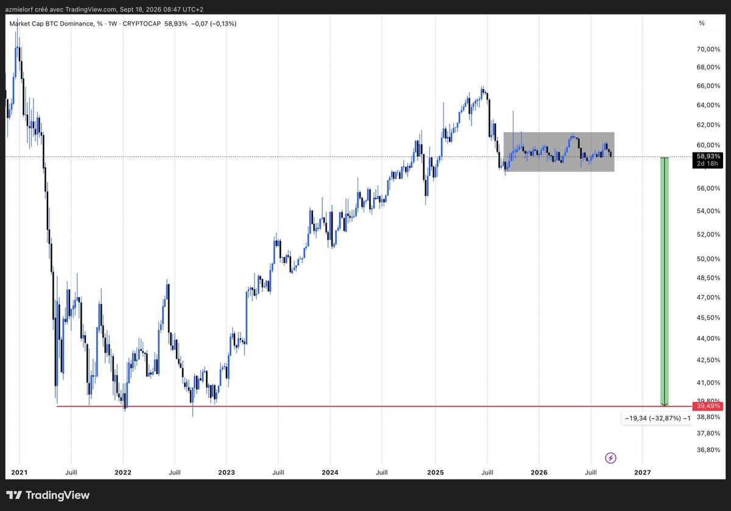Click the 54,00% price axis label
The image size is (731, 511).
click(x=708, y=211)
